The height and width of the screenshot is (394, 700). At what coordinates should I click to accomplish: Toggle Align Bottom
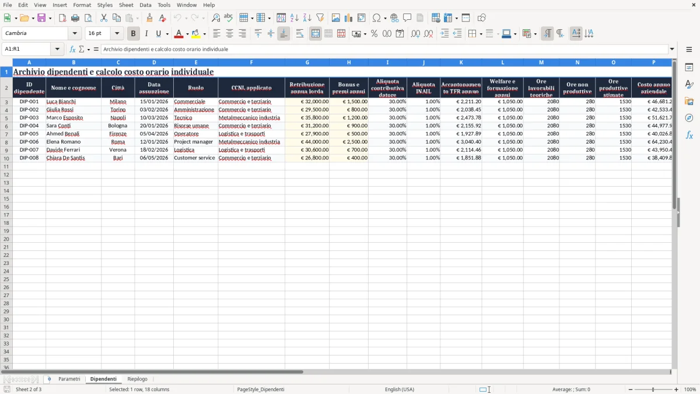point(283,34)
